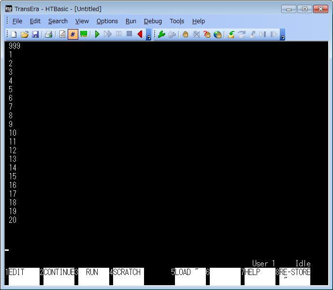Viewport: 333px width, 290px height.
Task: Click the step into green arrow icon
Action: point(231,34)
